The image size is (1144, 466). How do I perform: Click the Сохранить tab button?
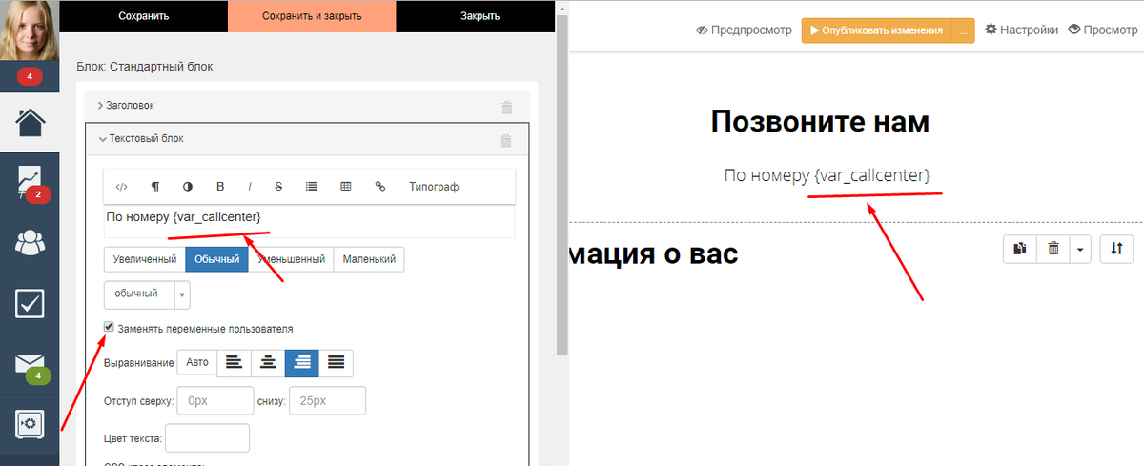[144, 16]
